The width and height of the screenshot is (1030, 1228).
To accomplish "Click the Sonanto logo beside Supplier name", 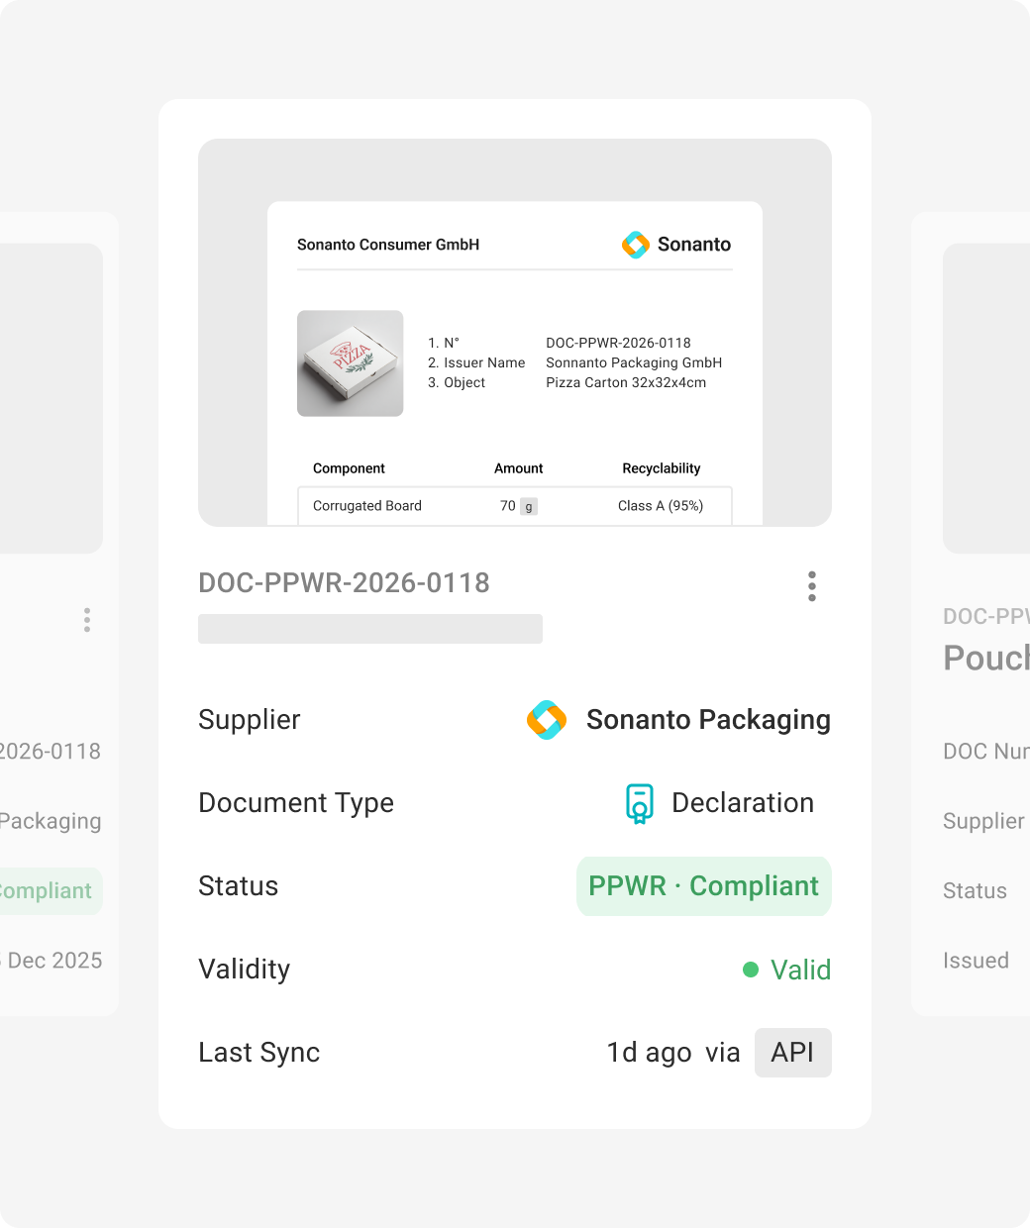I will tap(547, 720).
